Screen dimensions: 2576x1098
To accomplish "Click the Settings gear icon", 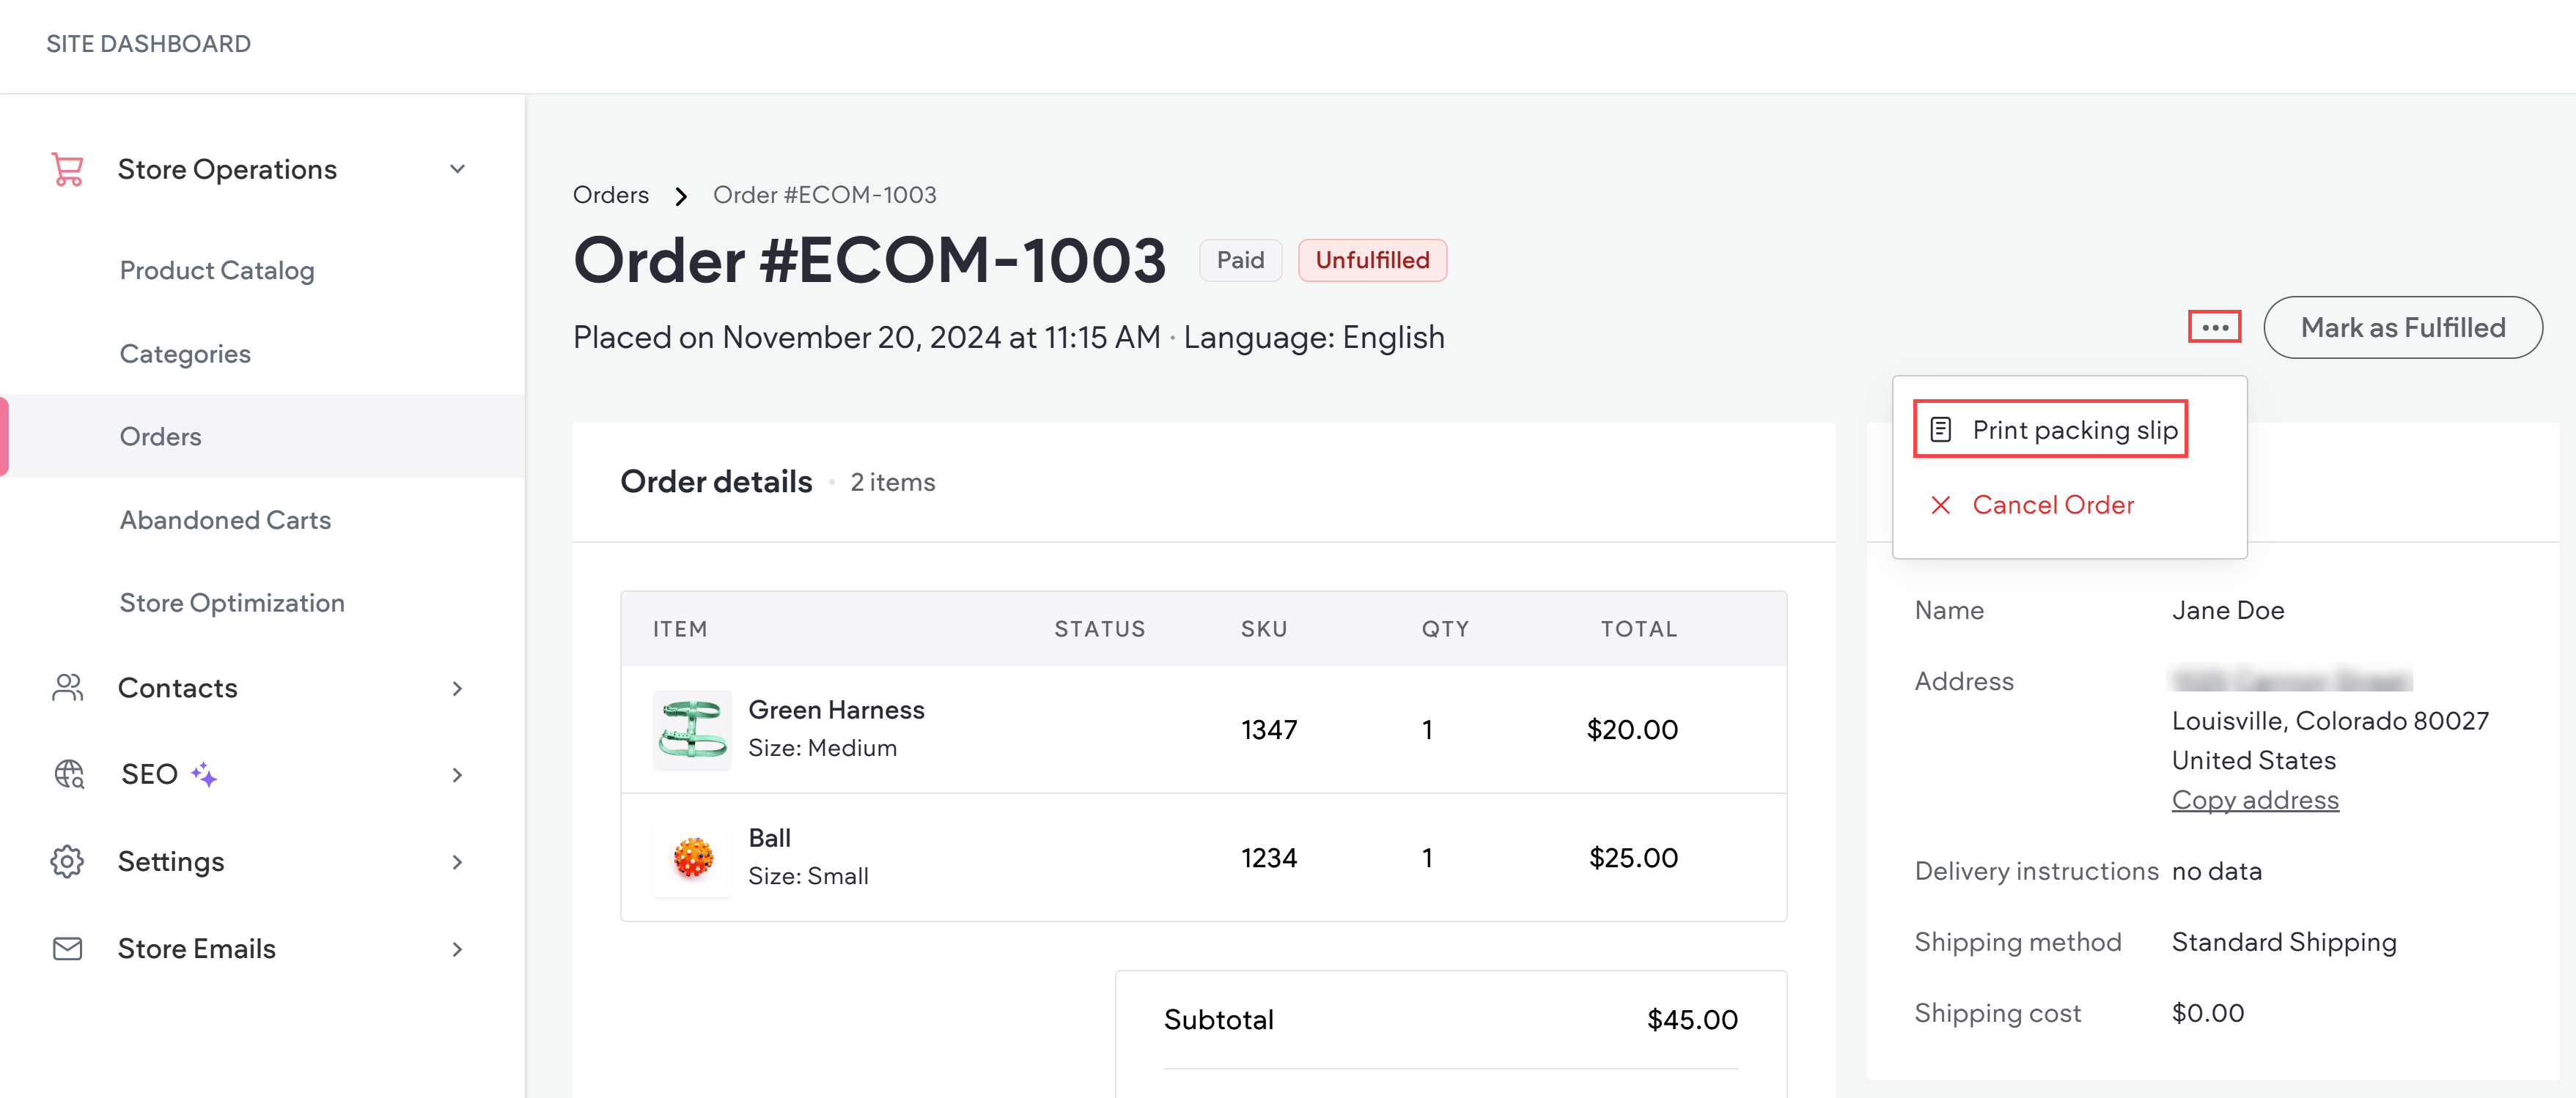I will coord(67,861).
